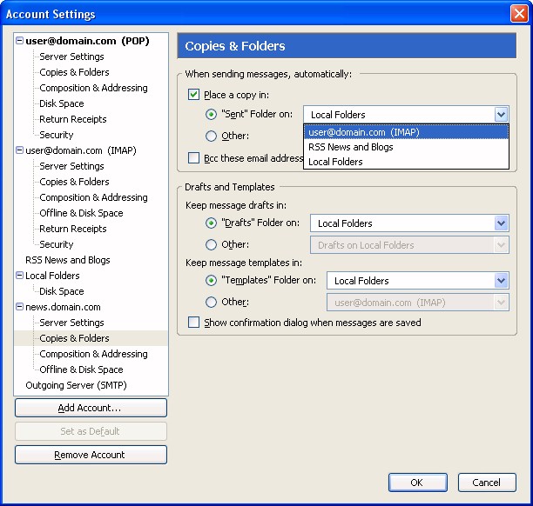Select user@domain.com (IMAP) account in tree
Viewport: 533px width, 506px height.
point(81,150)
